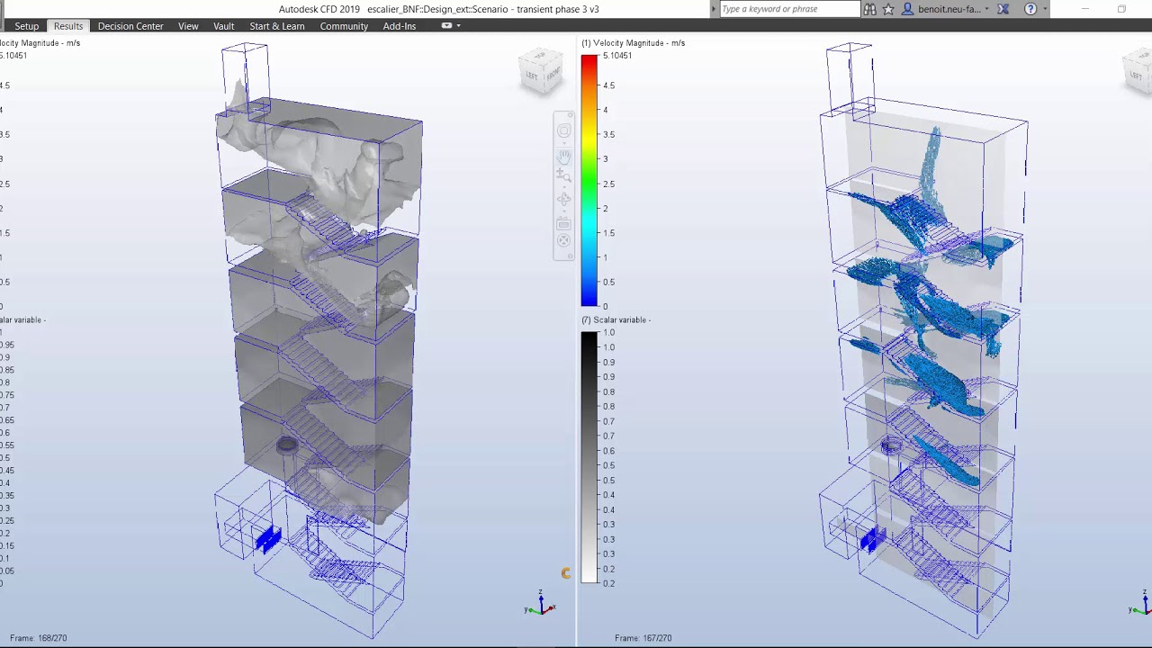This screenshot has height=648, width=1152.
Task: Click the XYZ axis triad in left viewport
Action: (x=540, y=605)
